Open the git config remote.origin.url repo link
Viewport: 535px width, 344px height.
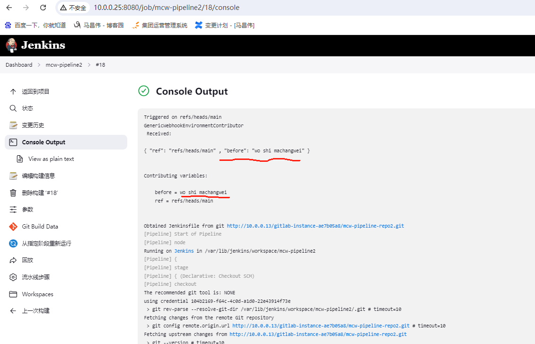(x=321, y=326)
